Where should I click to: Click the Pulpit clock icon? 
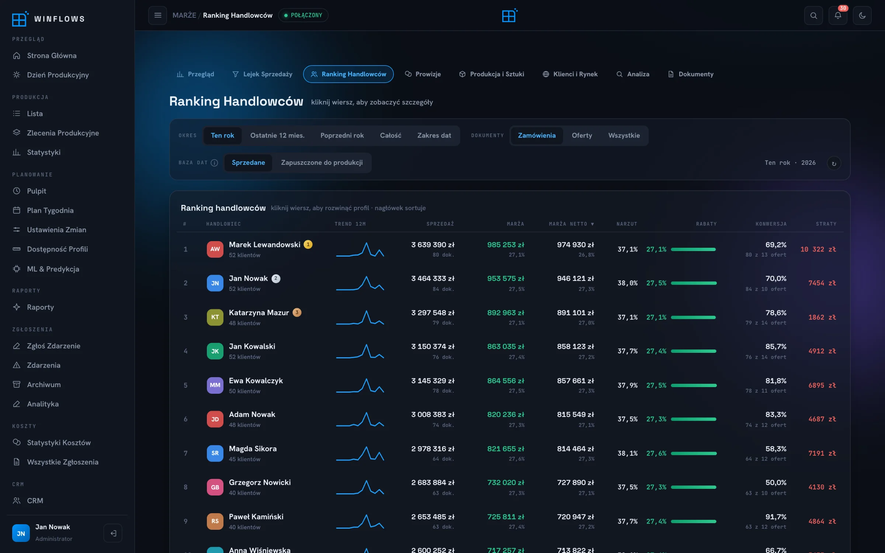click(x=17, y=191)
